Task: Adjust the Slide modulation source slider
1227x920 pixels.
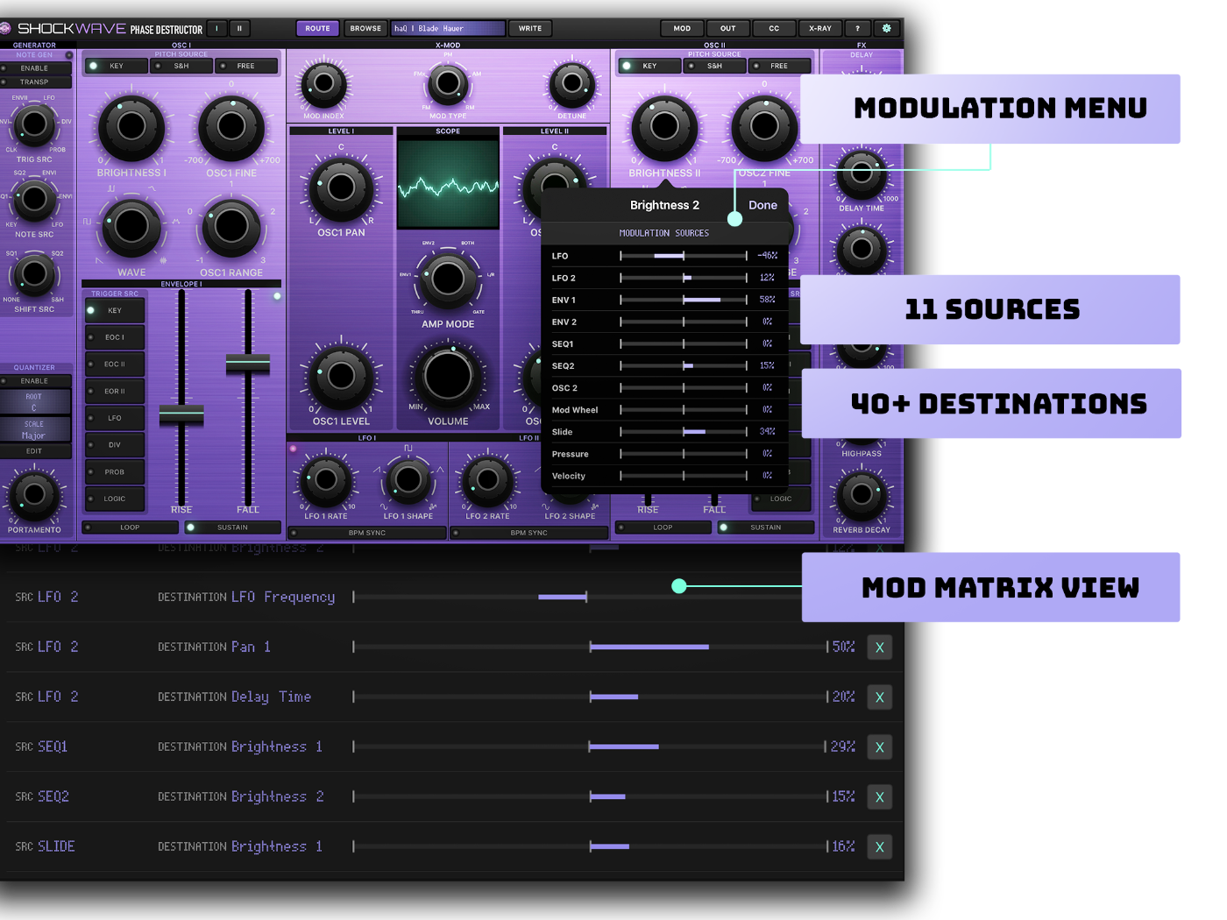Action: (684, 432)
